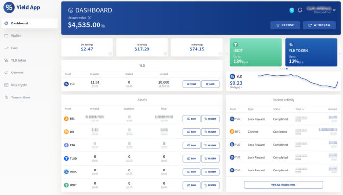Select the active carousel dot indicator
The height and width of the screenshot is (195, 343).
point(287,69)
